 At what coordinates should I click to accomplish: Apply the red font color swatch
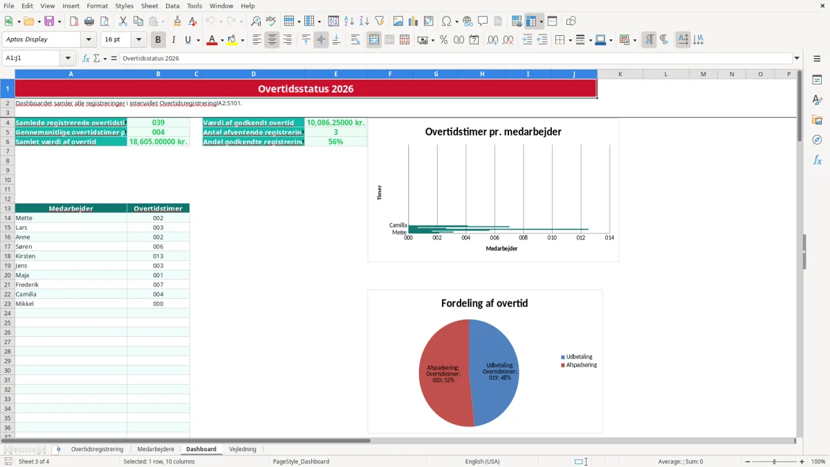(x=212, y=40)
